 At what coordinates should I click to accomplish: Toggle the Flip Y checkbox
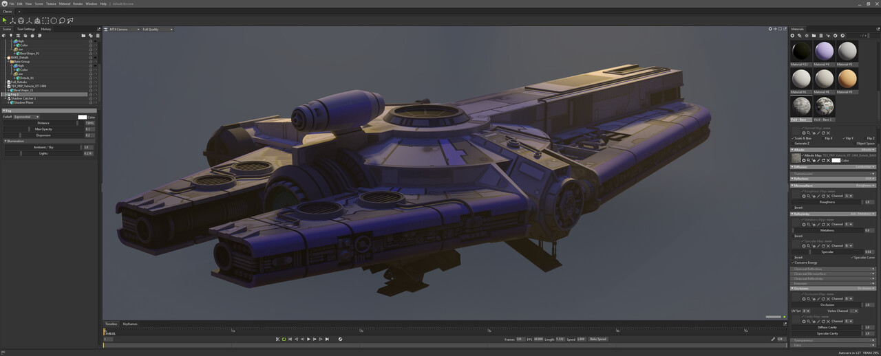pyautogui.click(x=844, y=138)
